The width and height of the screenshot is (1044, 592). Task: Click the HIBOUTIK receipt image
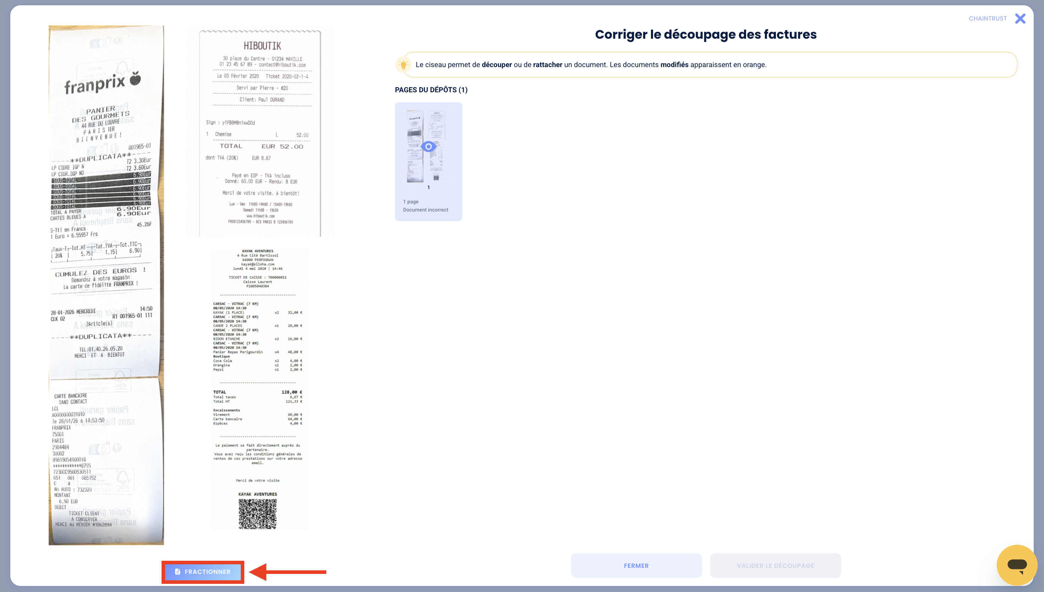point(260,132)
